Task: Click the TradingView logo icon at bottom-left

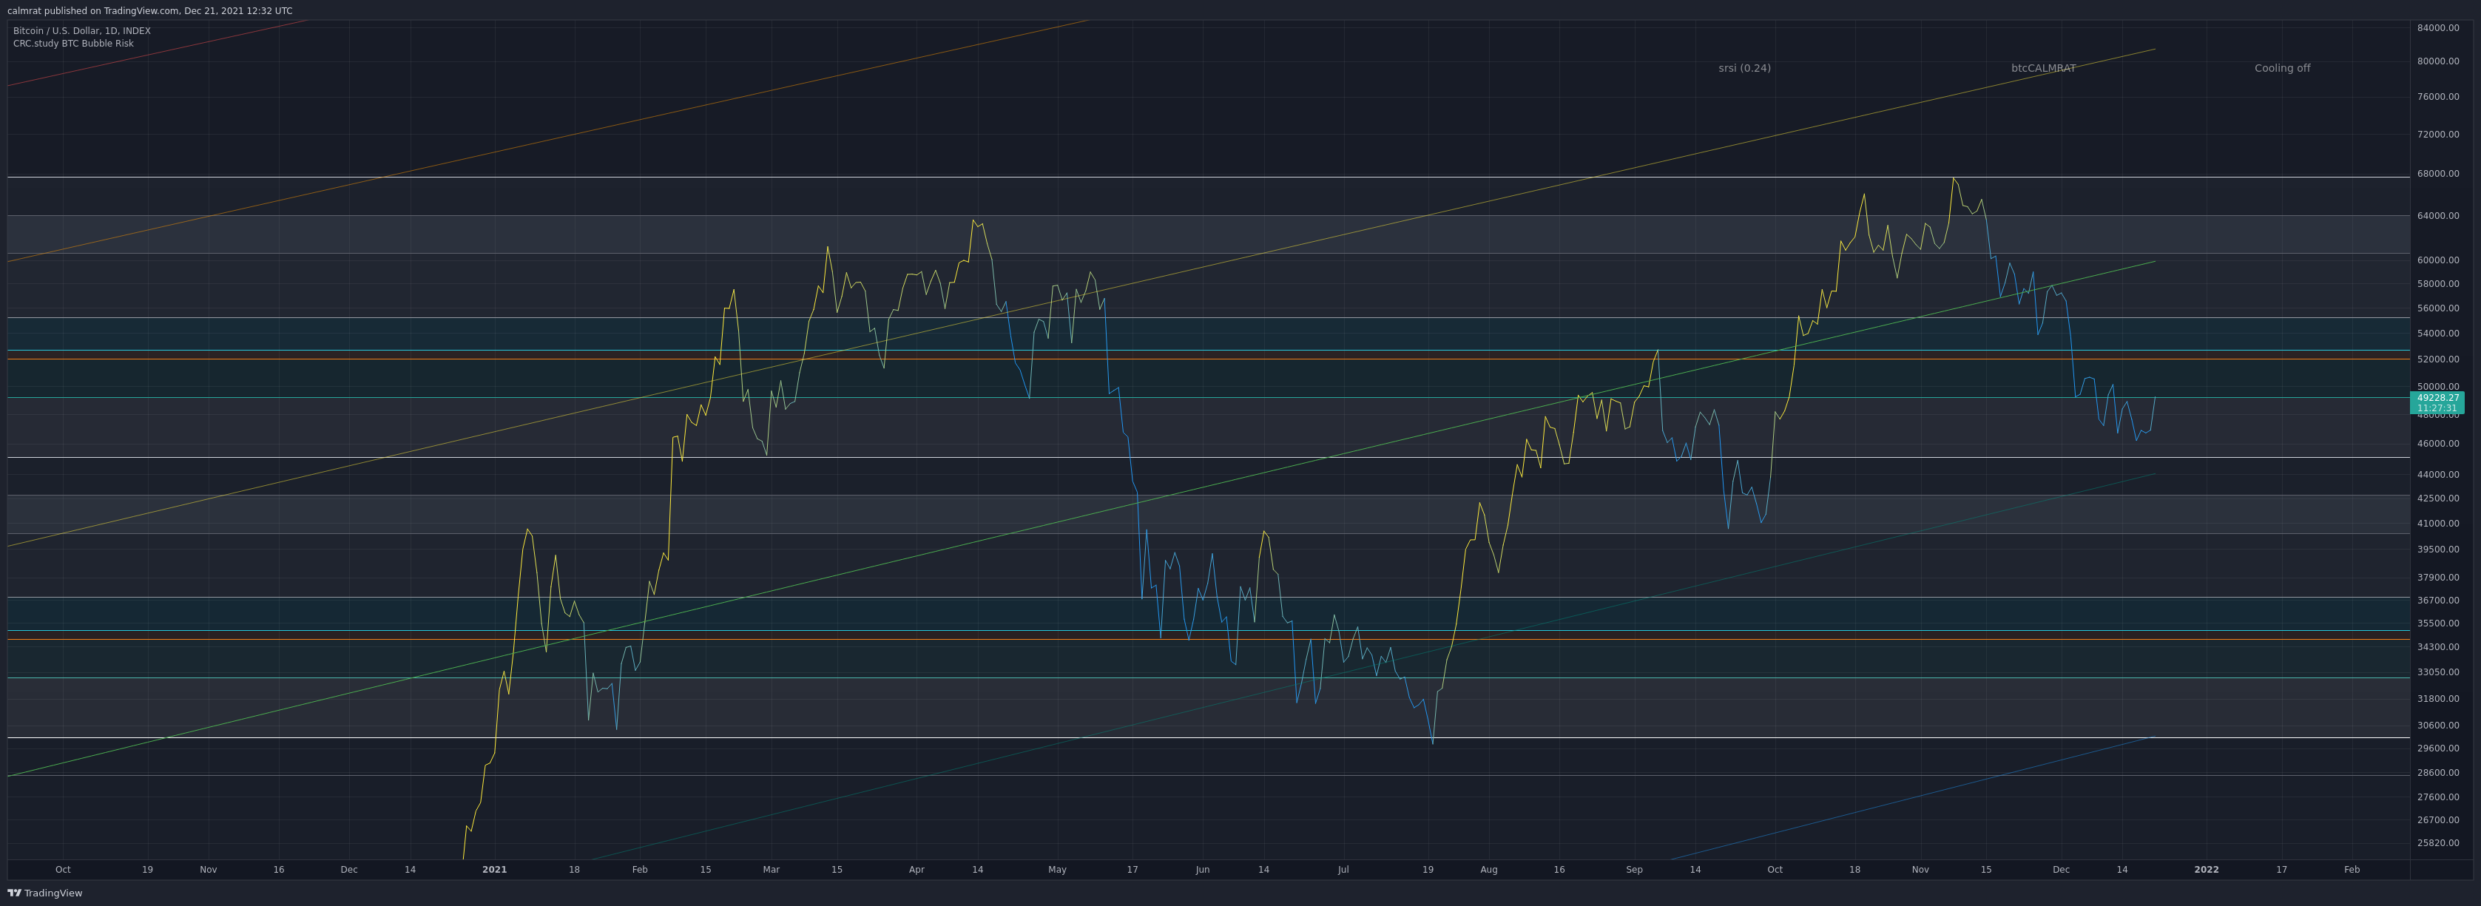Action: [13, 893]
